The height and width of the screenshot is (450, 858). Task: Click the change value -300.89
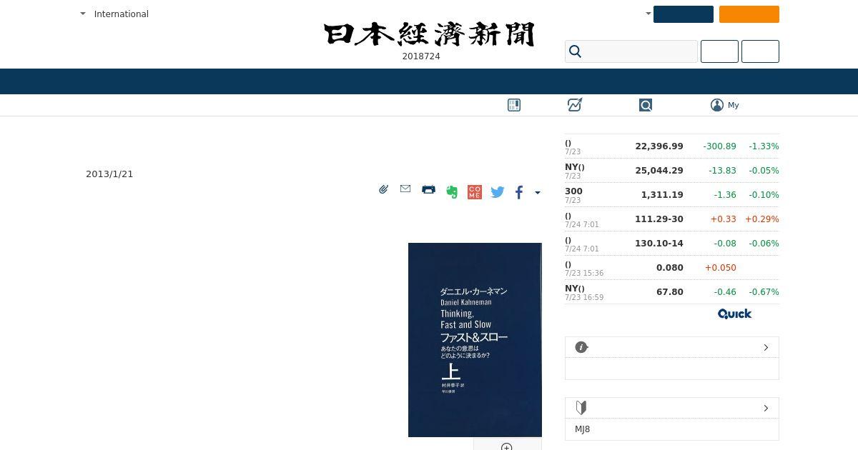[x=719, y=146]
